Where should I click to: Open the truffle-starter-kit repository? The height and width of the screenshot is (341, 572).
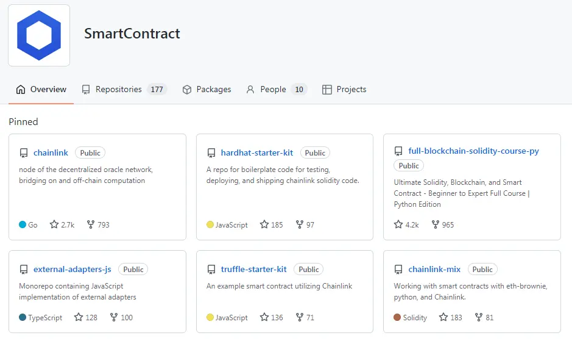[253, 270]
